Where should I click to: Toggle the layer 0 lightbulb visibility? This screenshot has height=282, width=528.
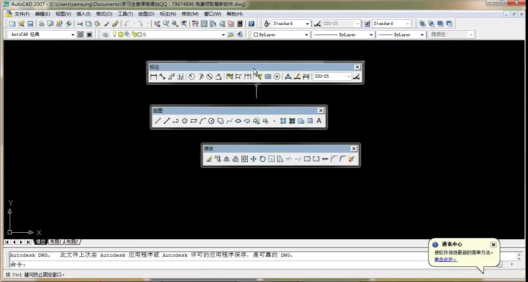[115, 34]
